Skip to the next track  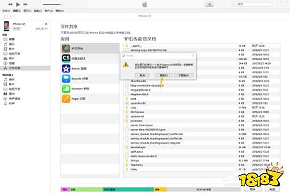tap(25, 4)
